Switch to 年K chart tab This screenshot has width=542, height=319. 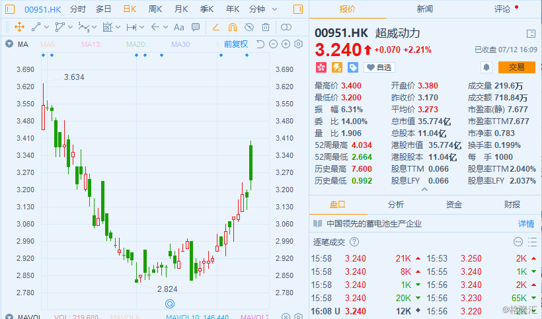[233, 9]
